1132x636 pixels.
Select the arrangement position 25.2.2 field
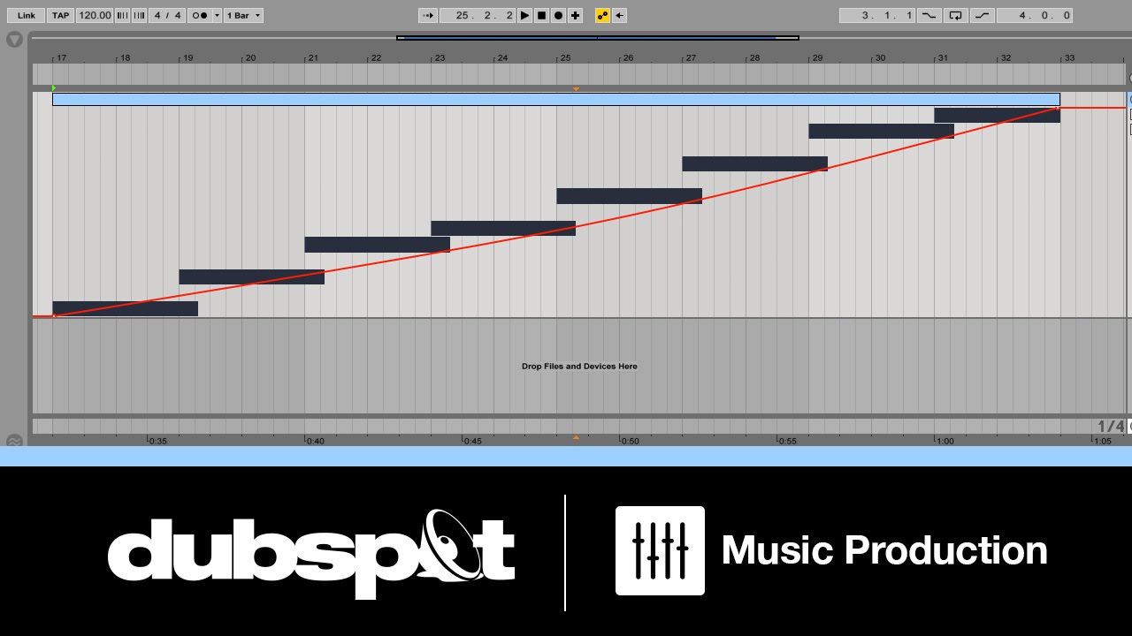(478, 15)
